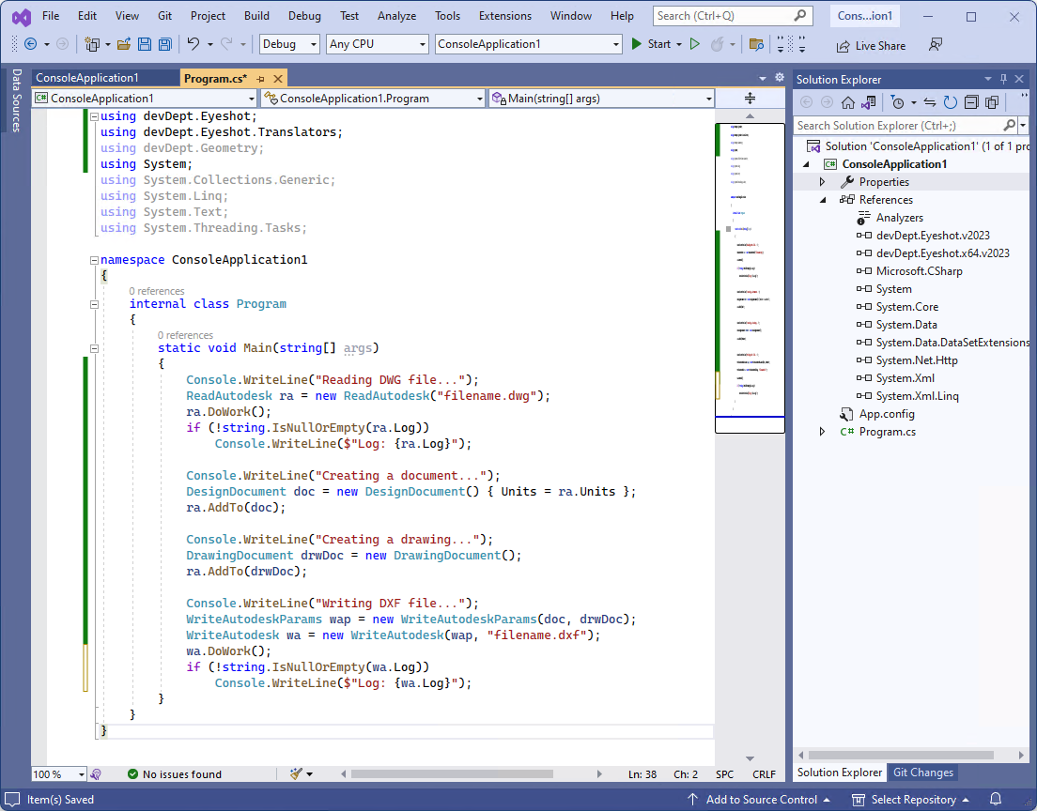This screenshot has height=811, width=1037.
Task: Click Add to Source Control
Action: [x=761, y=800]
